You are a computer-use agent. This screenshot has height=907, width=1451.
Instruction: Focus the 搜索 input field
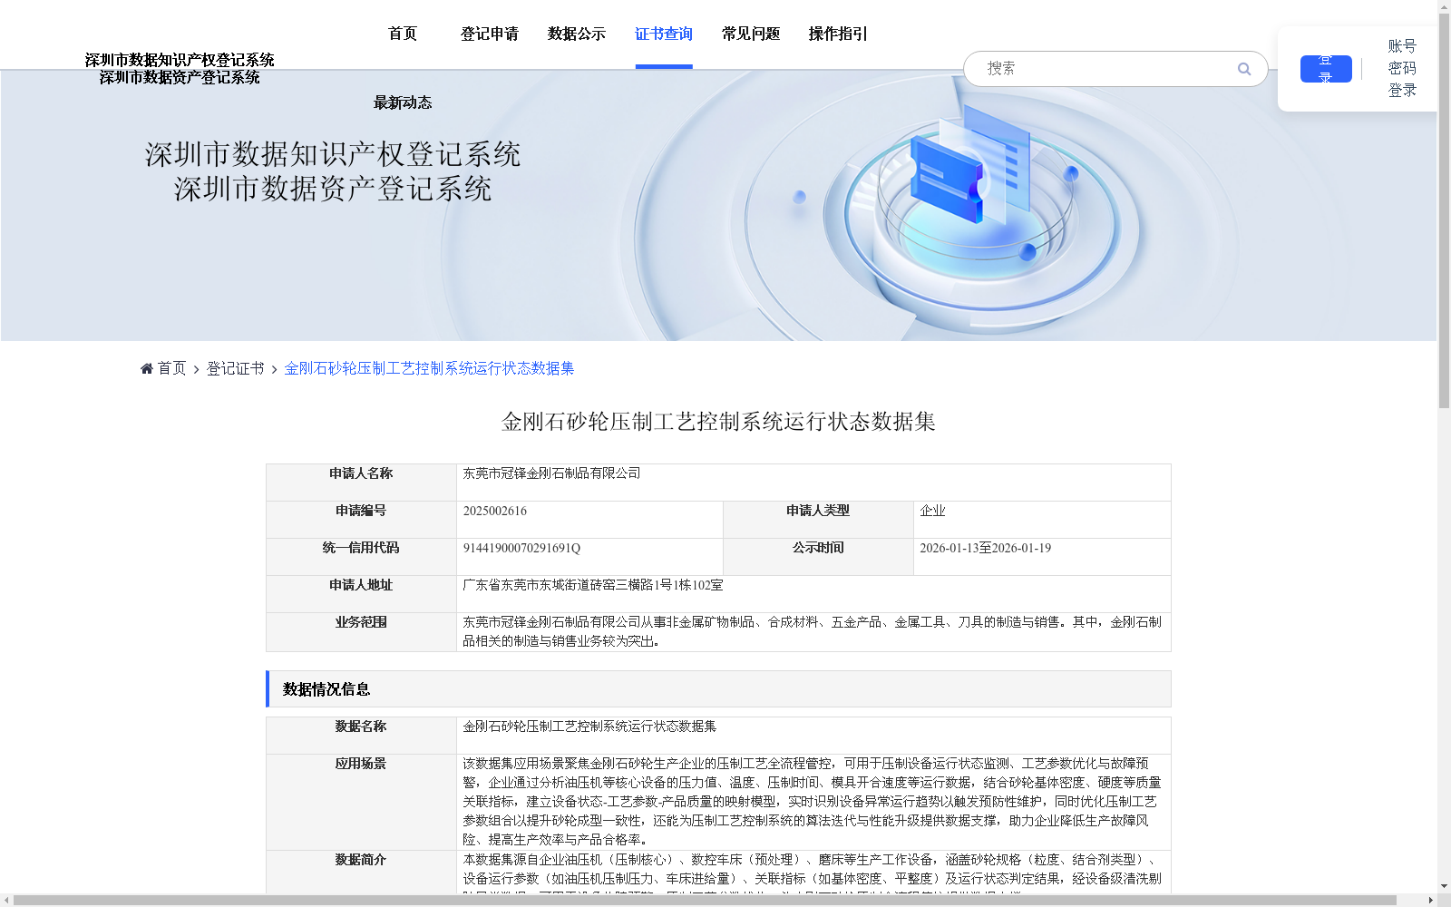(x=1106, y=69)
